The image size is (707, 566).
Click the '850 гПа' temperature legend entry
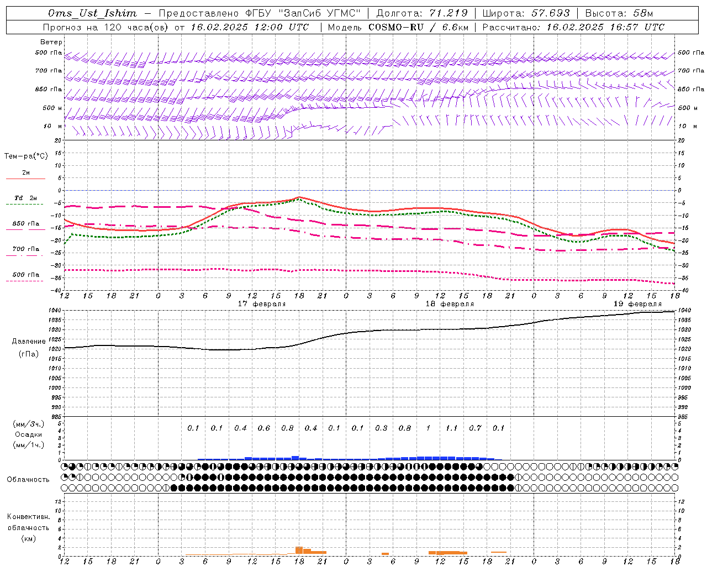click(x=26, y=224)
